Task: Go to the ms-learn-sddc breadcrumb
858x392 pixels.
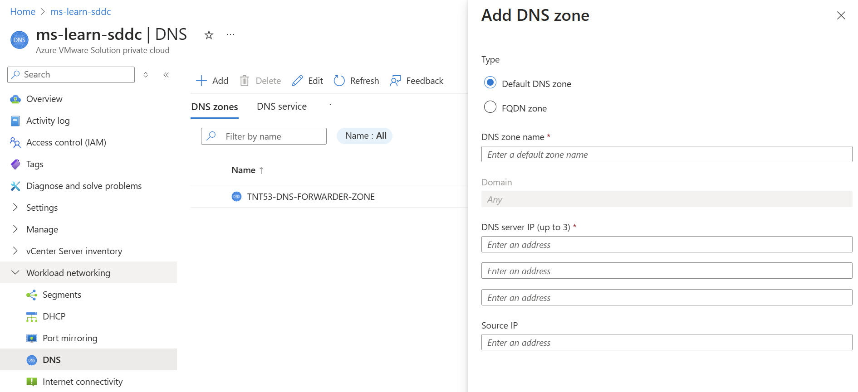Action: [x=81, y=12]
